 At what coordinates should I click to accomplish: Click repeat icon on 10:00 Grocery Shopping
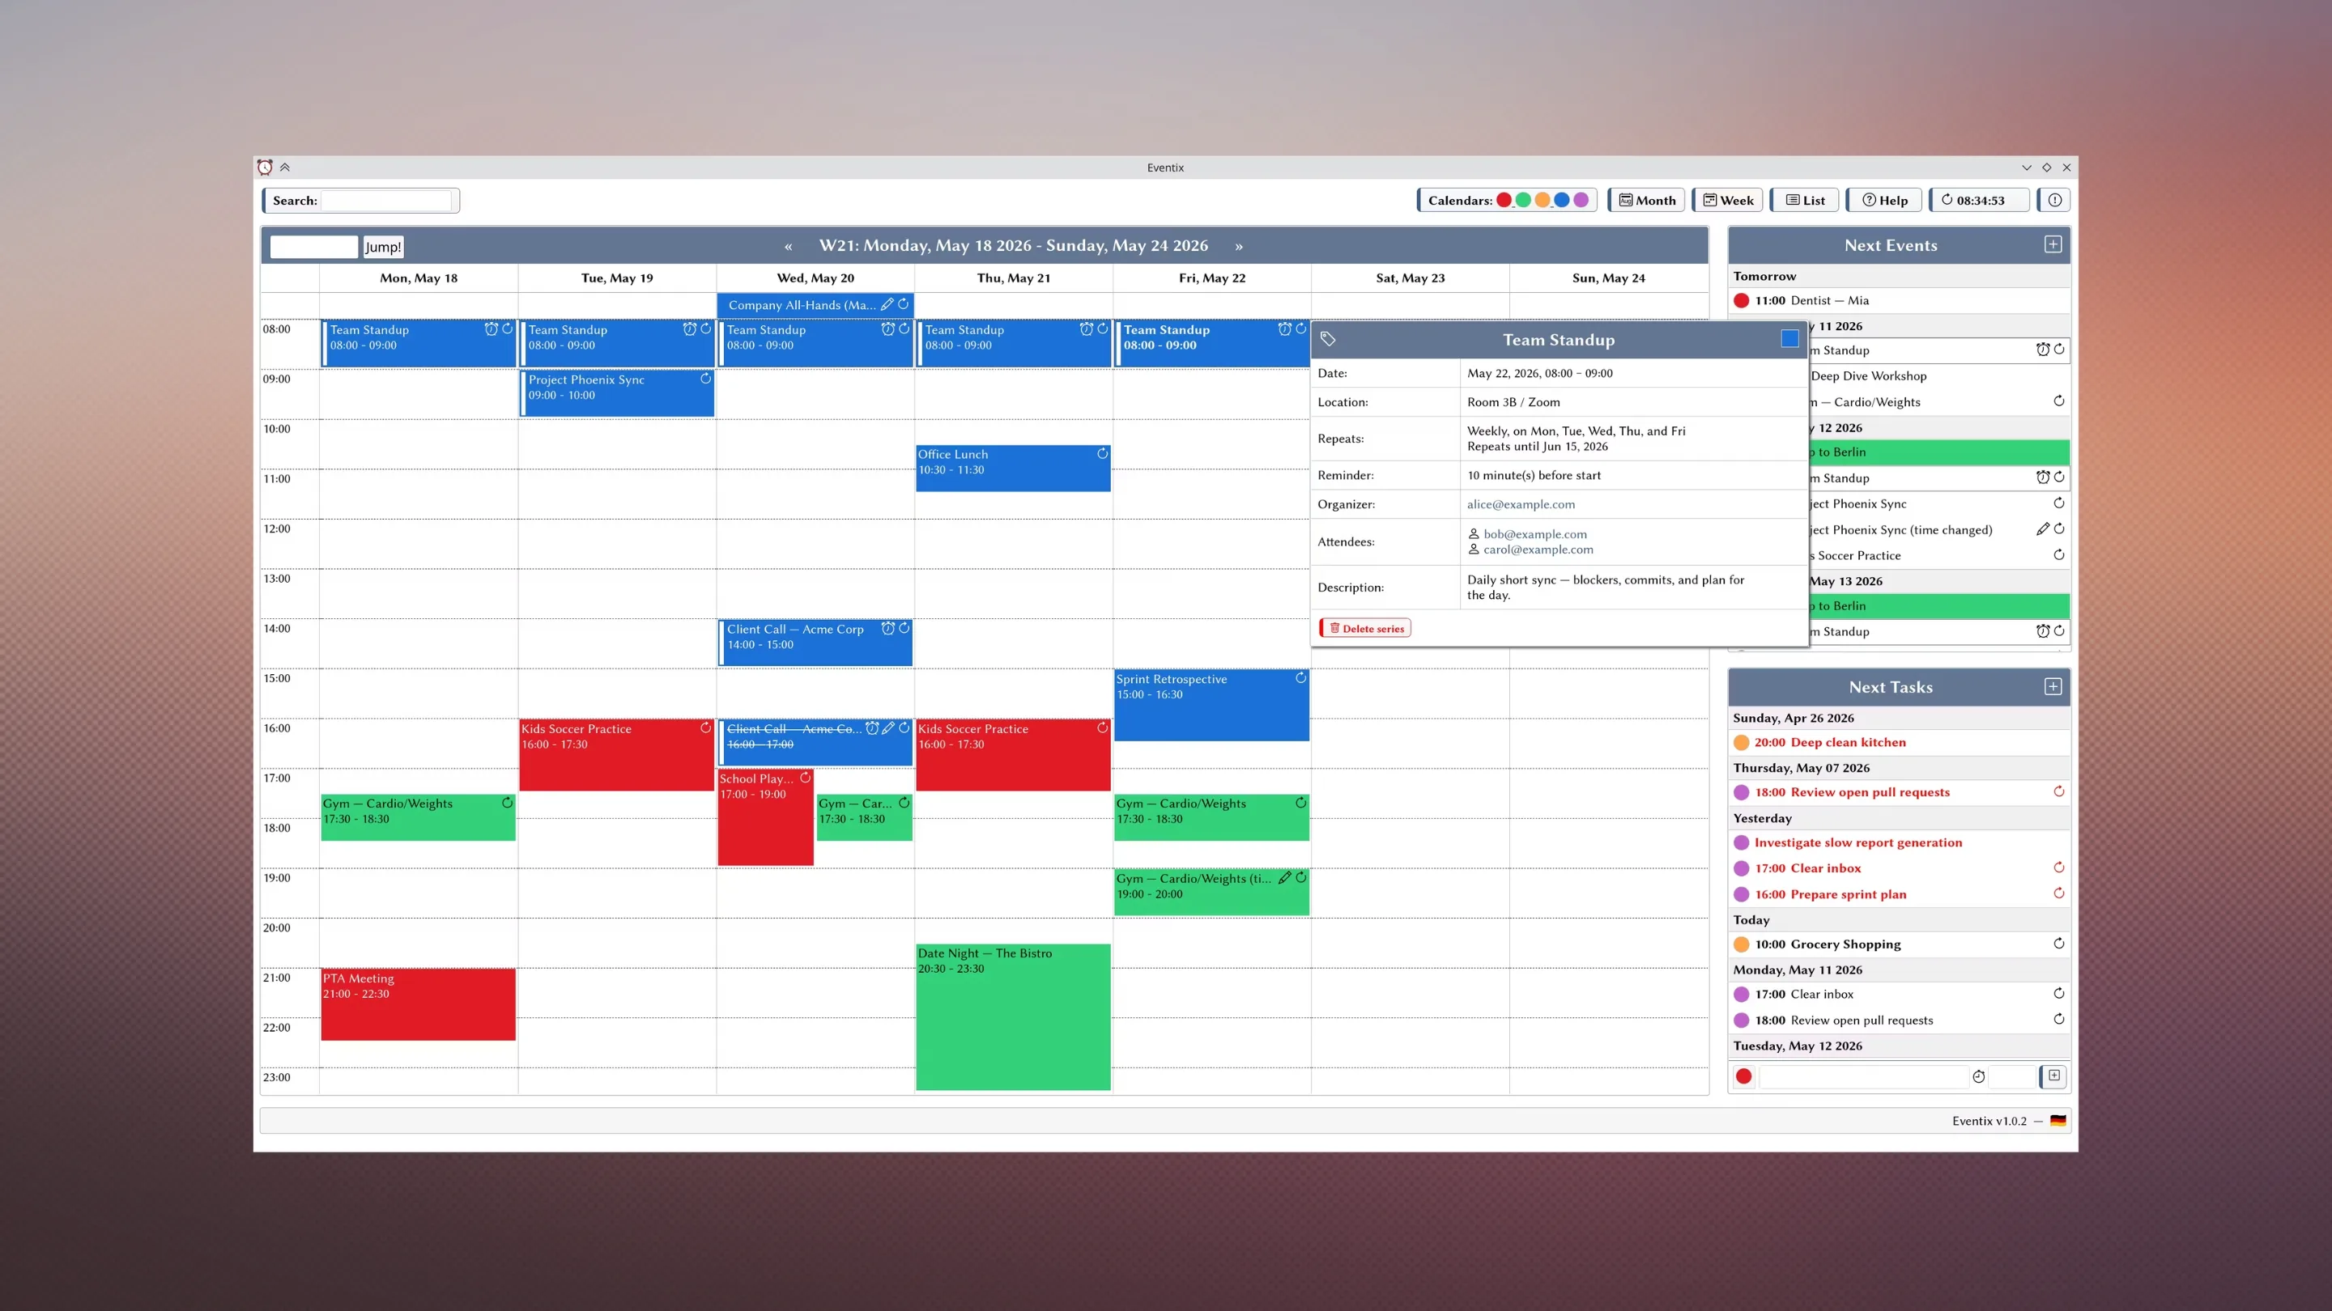pyautogui.click(x=2058, y=944)
